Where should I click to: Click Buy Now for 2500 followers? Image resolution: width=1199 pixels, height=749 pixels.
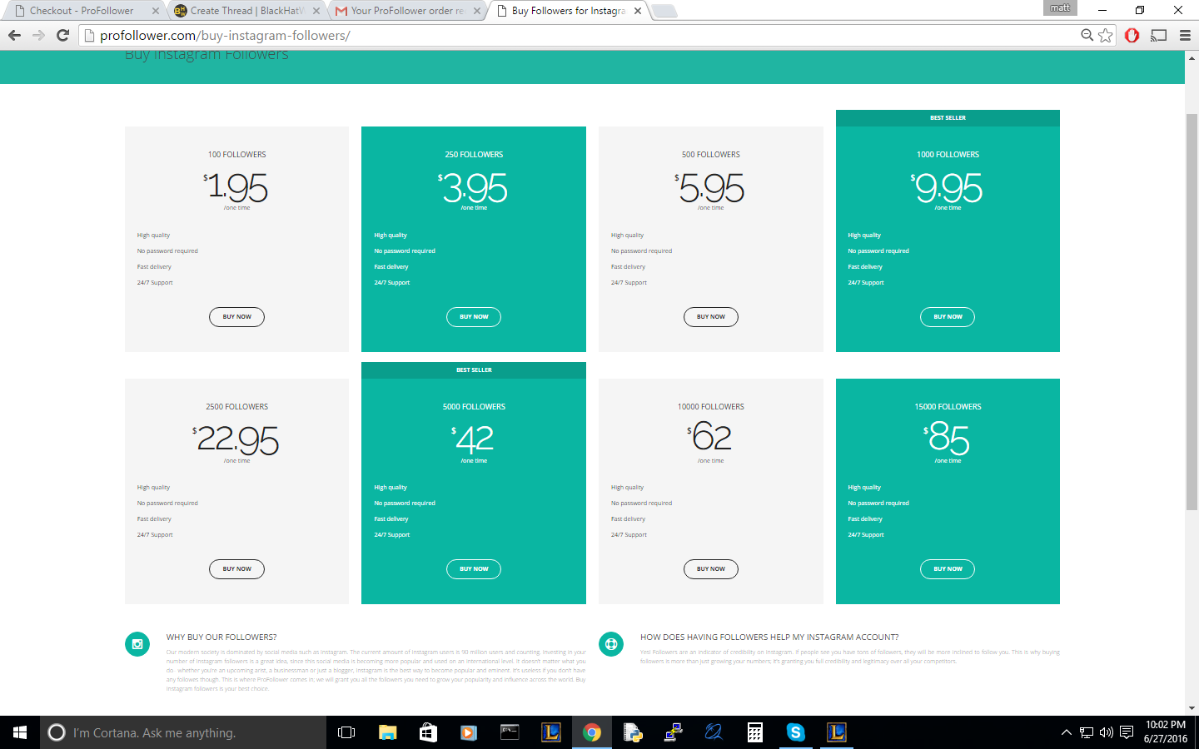click(236, 569)
